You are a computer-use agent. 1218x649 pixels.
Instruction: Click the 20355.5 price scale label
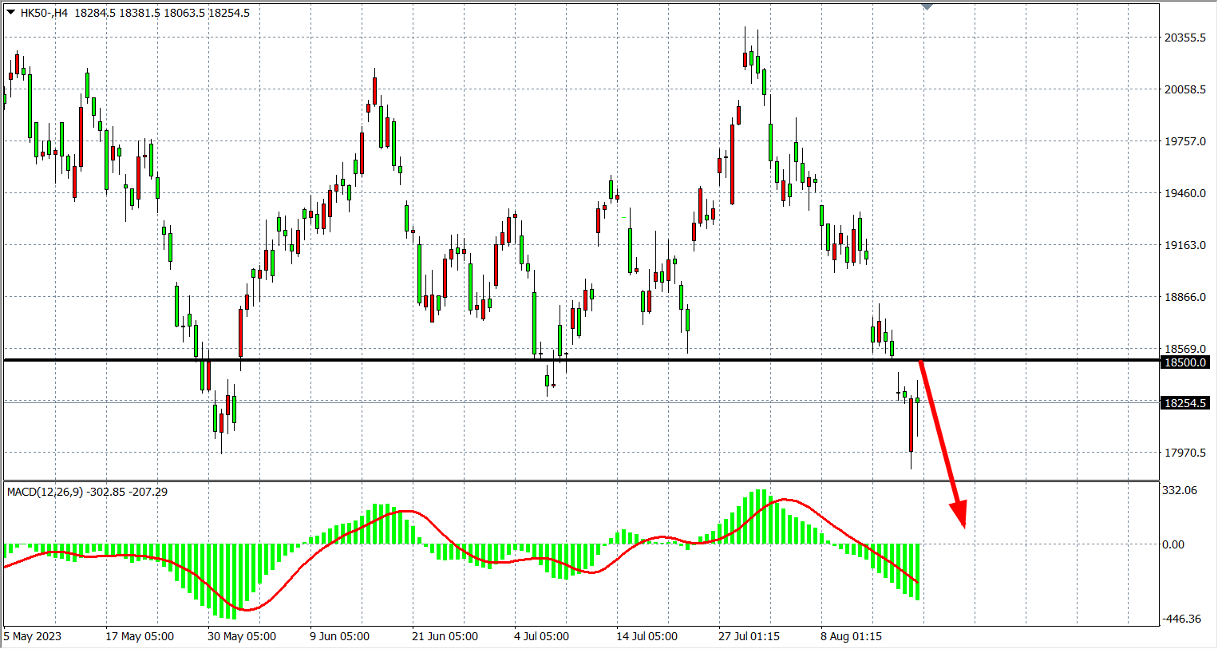coord(1185,38)
